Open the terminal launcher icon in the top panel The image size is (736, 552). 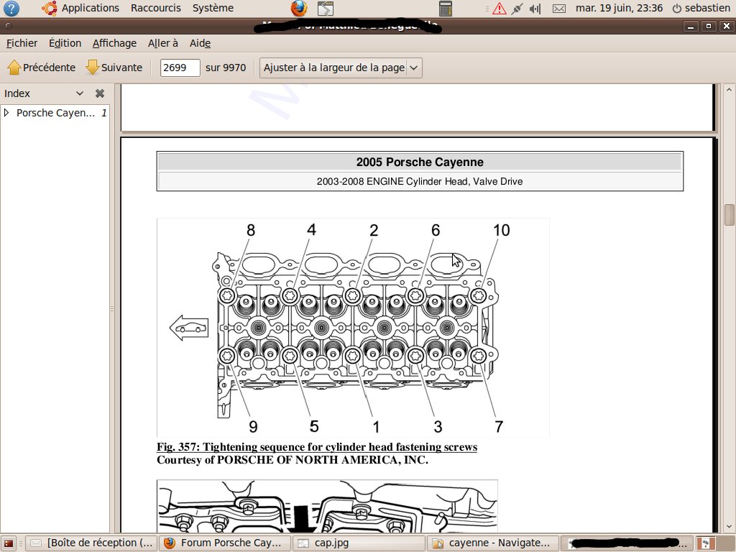coord(326,9)
